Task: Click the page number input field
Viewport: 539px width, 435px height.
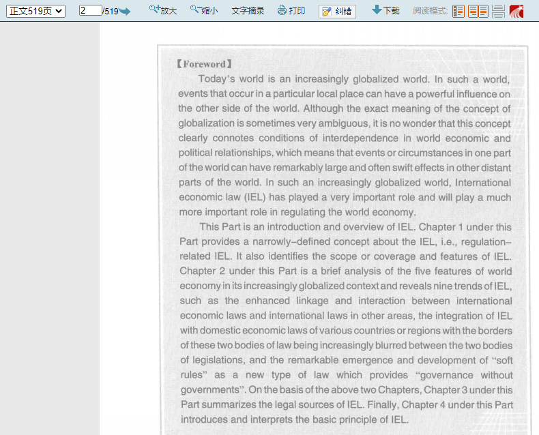Action: pyautogui.click(x=91, y=11)
